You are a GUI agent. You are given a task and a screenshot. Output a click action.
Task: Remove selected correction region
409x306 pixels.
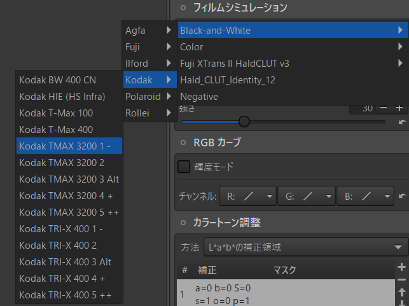[402, 280]
